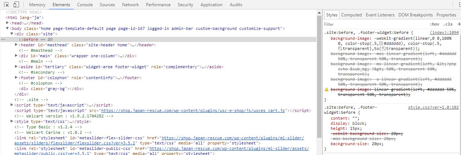Select the ::before pseudo-element row
Image resolution: width=461 pixels, height=155 pixels.
coord(159,39)
